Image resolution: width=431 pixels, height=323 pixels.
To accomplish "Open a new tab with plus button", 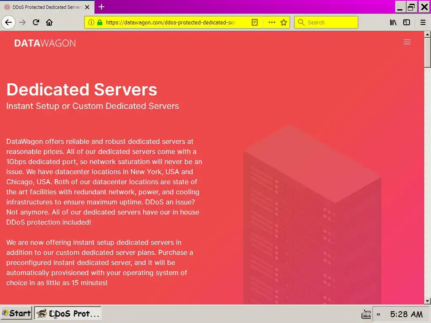I will pyautogui.click(x=101, y=7).
